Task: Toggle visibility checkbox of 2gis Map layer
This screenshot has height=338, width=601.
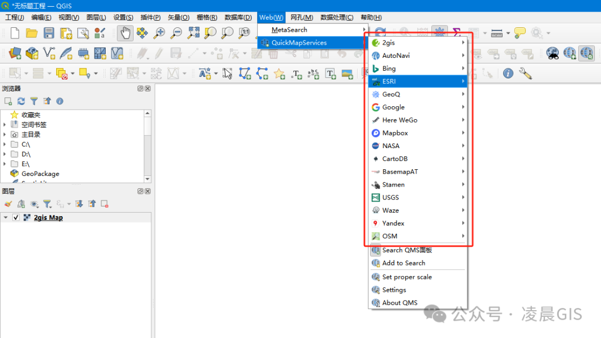Action: click(x=16, y=218)
